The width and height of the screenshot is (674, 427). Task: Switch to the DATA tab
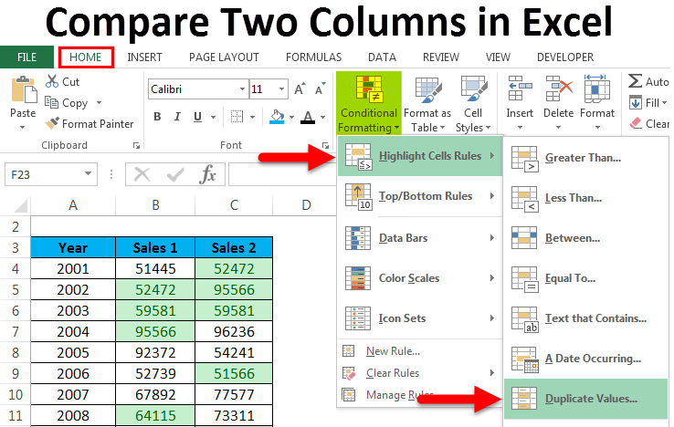coord(382,57)
